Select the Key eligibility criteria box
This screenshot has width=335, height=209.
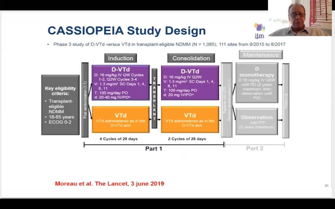(x=60, y=105)
